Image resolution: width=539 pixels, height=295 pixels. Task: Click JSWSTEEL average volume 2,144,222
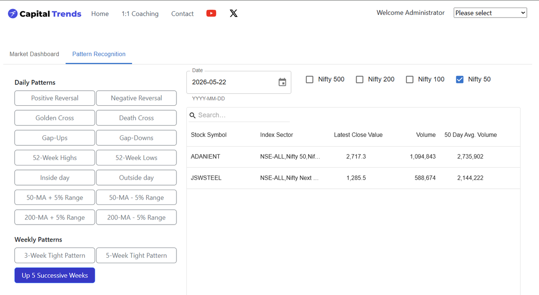click(x=470, y=178)
